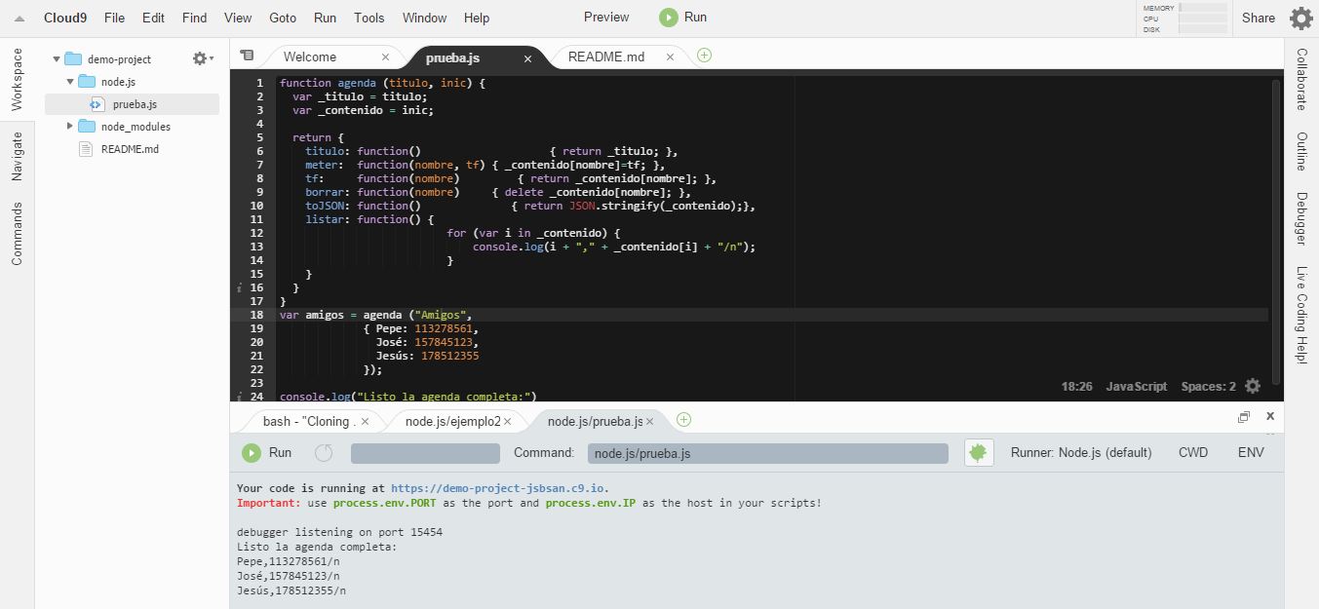Switch to node.js/ejemplo2 console tab
Screen dimensions: 1319x609
(x=454, y=421)
